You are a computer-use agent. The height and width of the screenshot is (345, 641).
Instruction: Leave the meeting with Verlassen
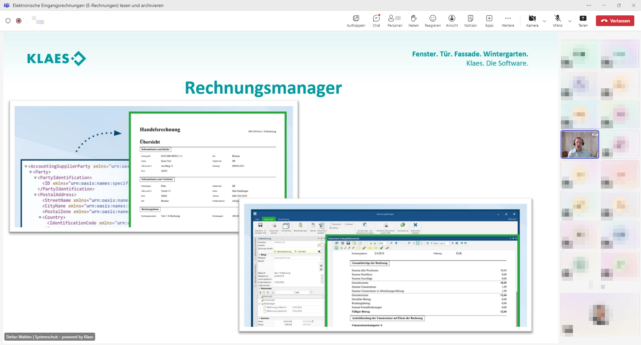[x=615, y=21]
